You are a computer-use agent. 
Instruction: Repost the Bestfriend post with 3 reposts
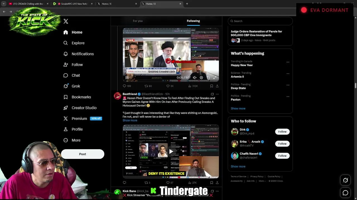click(147, 182)
